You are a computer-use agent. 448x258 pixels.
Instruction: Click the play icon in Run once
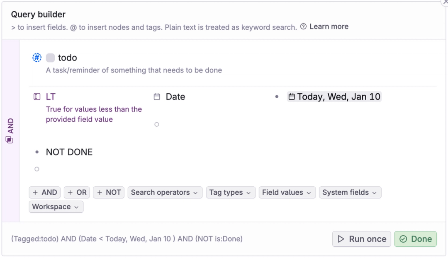click(341, 239)
